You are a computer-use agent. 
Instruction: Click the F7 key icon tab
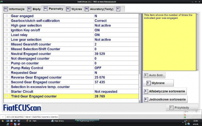tap(118, 9)
